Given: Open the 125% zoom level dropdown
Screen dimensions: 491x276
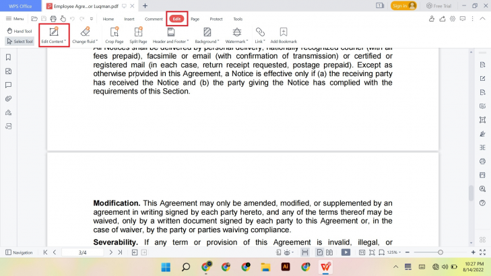Looking at the screenshot, I should point(394,252).
